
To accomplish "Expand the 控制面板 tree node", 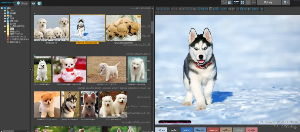I will (x=5, y=21).
